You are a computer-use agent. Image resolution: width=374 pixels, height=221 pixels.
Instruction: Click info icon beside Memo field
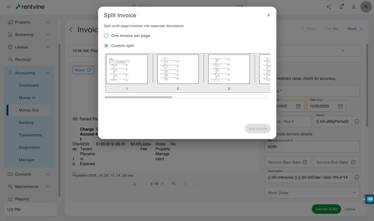point(357,122)
